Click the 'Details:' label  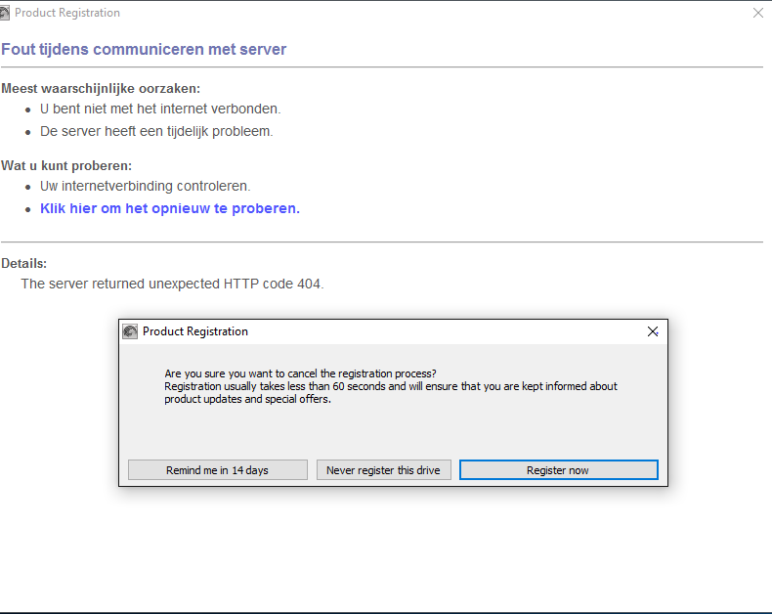24,263
